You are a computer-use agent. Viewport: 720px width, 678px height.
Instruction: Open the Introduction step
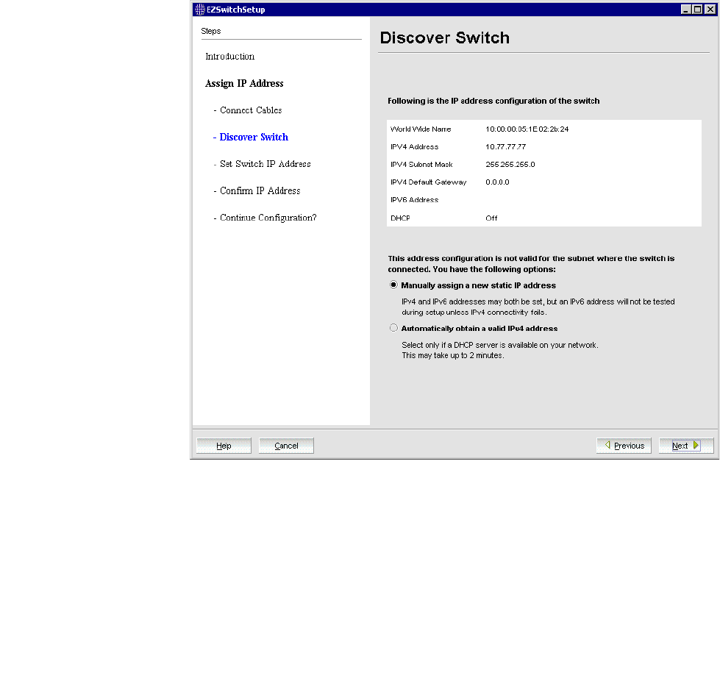[229, 57]
